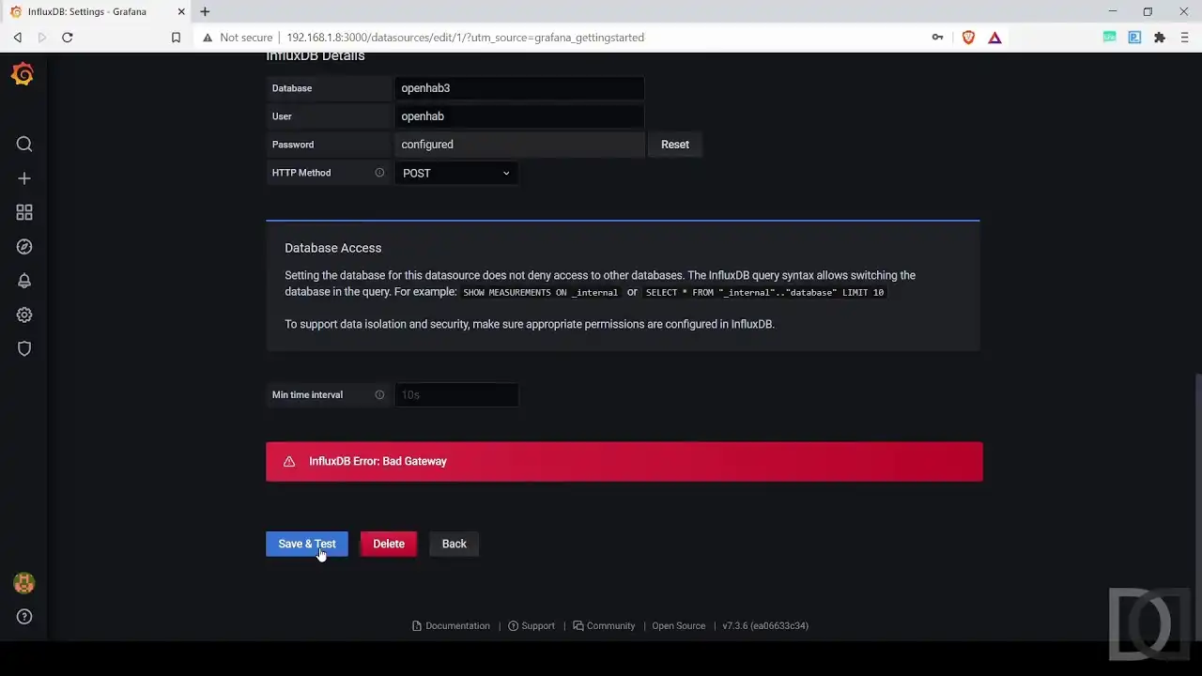Open Configuration gear icon in sidebar
1202x676 pixels.
pyautogui.click(x=24, y=315)
